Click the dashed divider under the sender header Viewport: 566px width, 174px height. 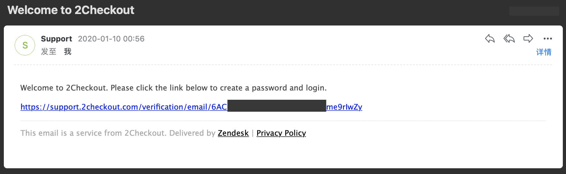tap(283, 65)
